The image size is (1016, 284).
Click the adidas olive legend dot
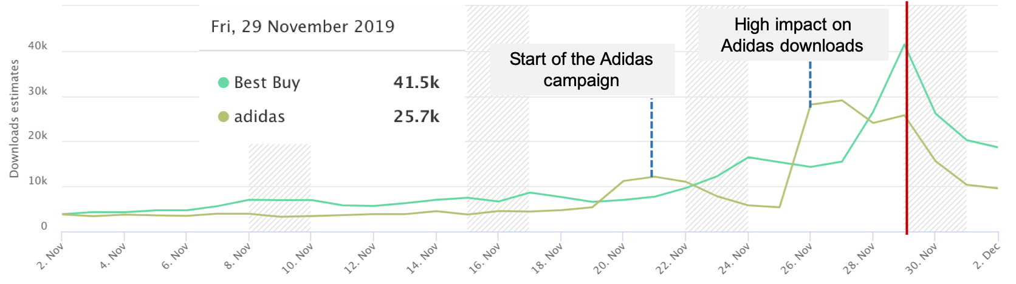pyautogui.click(x=224, y=117)
